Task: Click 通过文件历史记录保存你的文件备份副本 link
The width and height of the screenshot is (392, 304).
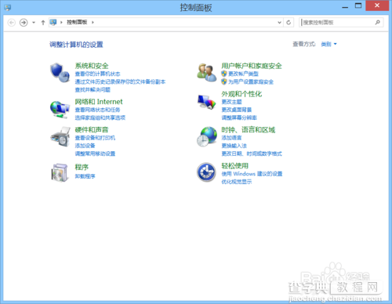Action: point(120,81)
